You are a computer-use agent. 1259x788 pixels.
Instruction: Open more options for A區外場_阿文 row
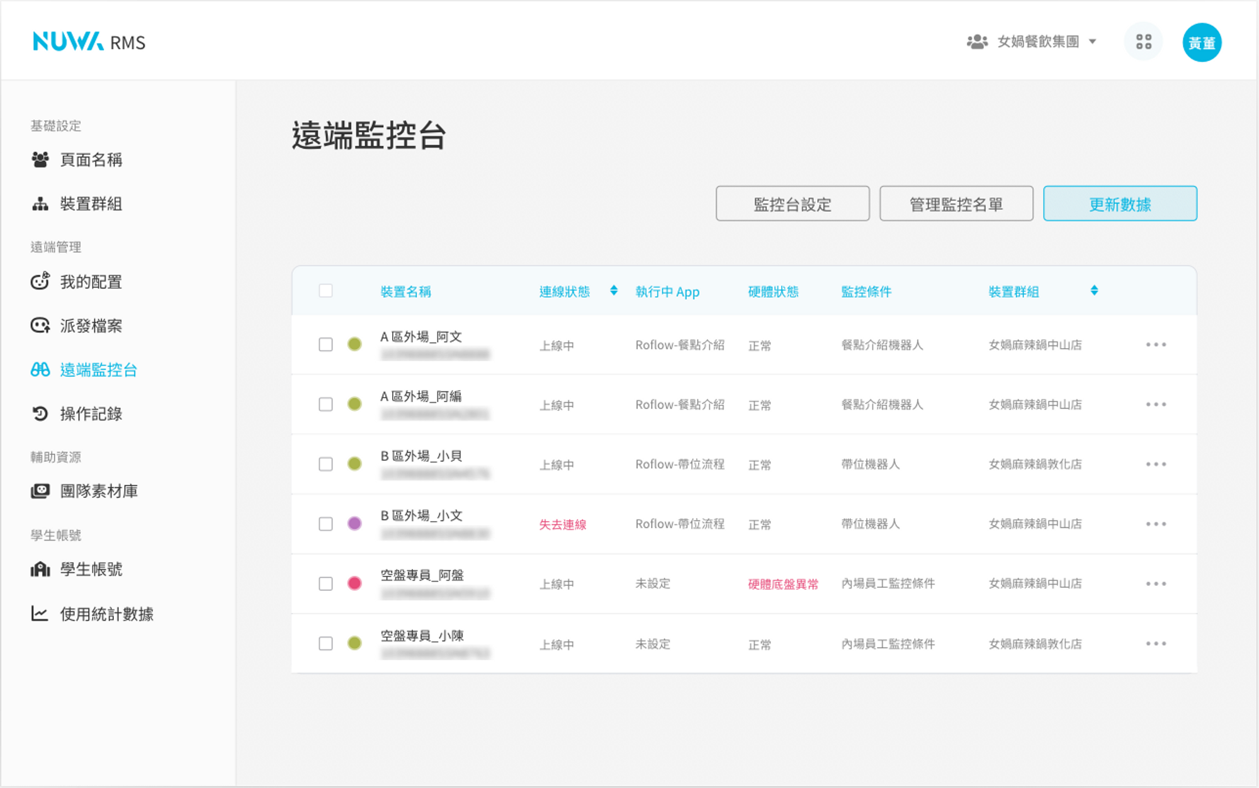tap(1156, 345)
